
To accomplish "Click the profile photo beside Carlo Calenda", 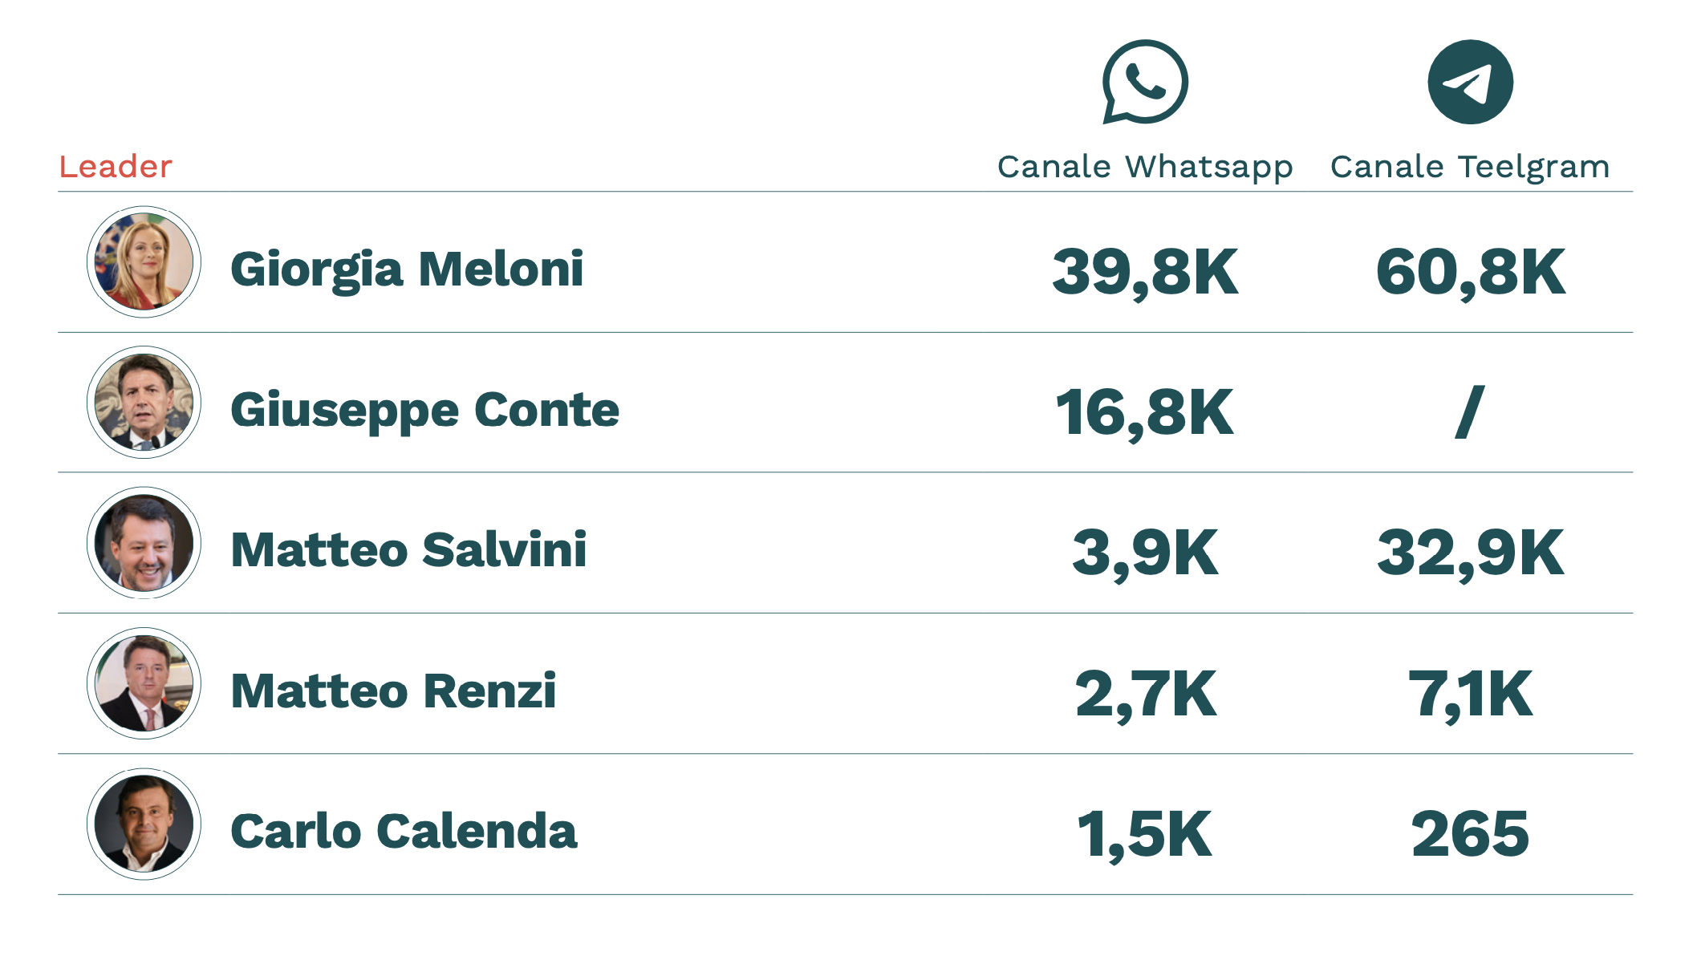I will pyautogui.click(x=144, y=824).
